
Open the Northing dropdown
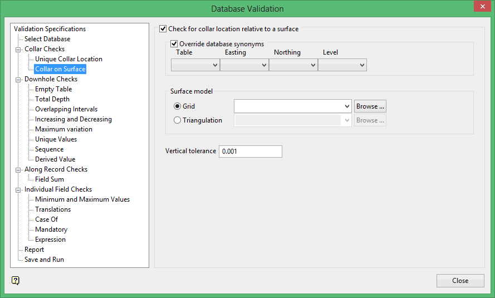click(293, 65)
